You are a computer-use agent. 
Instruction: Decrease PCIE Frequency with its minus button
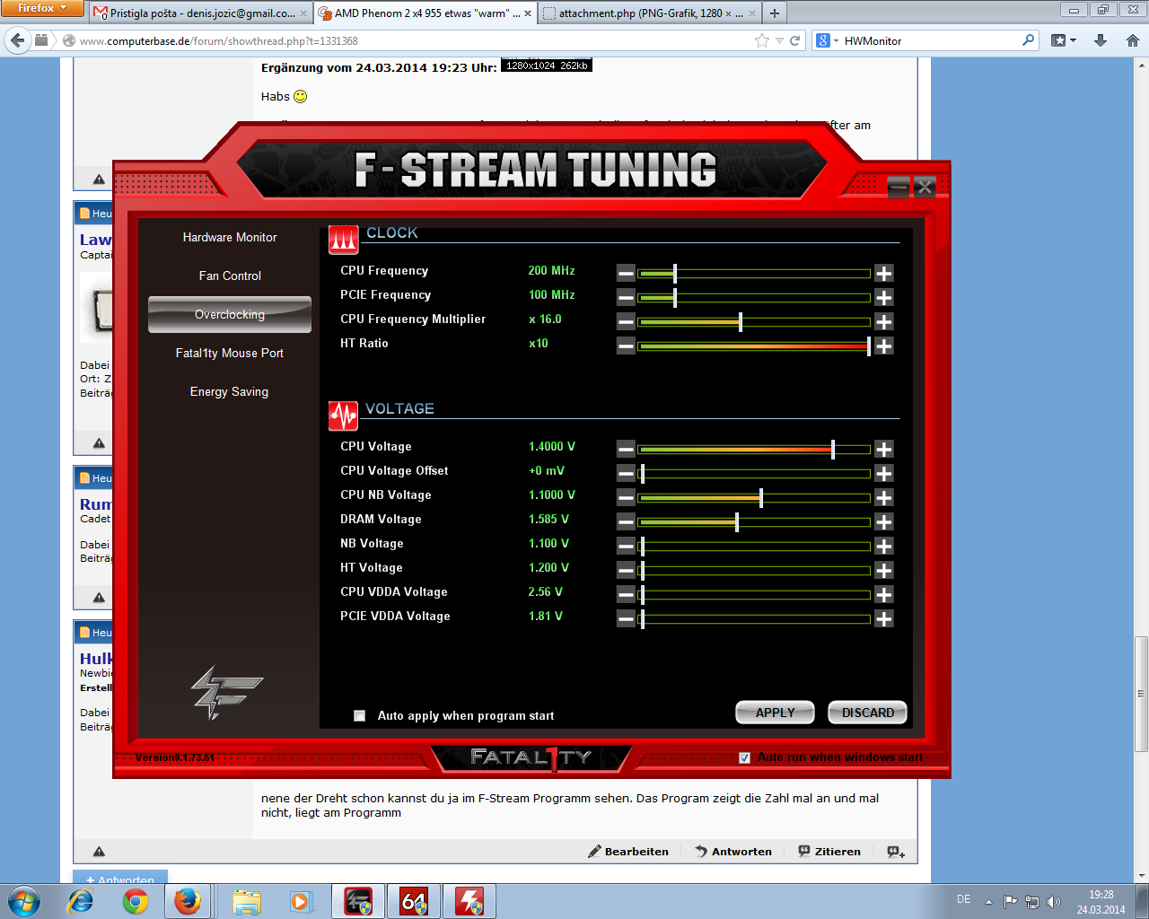626,298
